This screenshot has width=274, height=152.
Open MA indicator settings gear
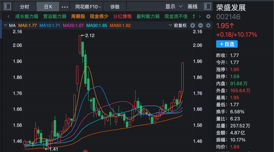point(208,25)
